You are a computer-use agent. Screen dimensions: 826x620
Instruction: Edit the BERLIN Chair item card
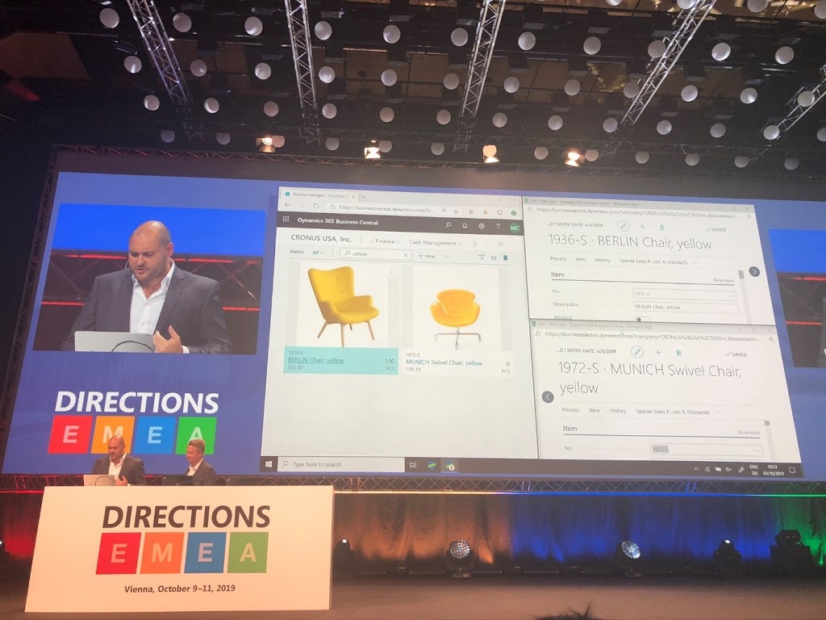pos(623,226)
